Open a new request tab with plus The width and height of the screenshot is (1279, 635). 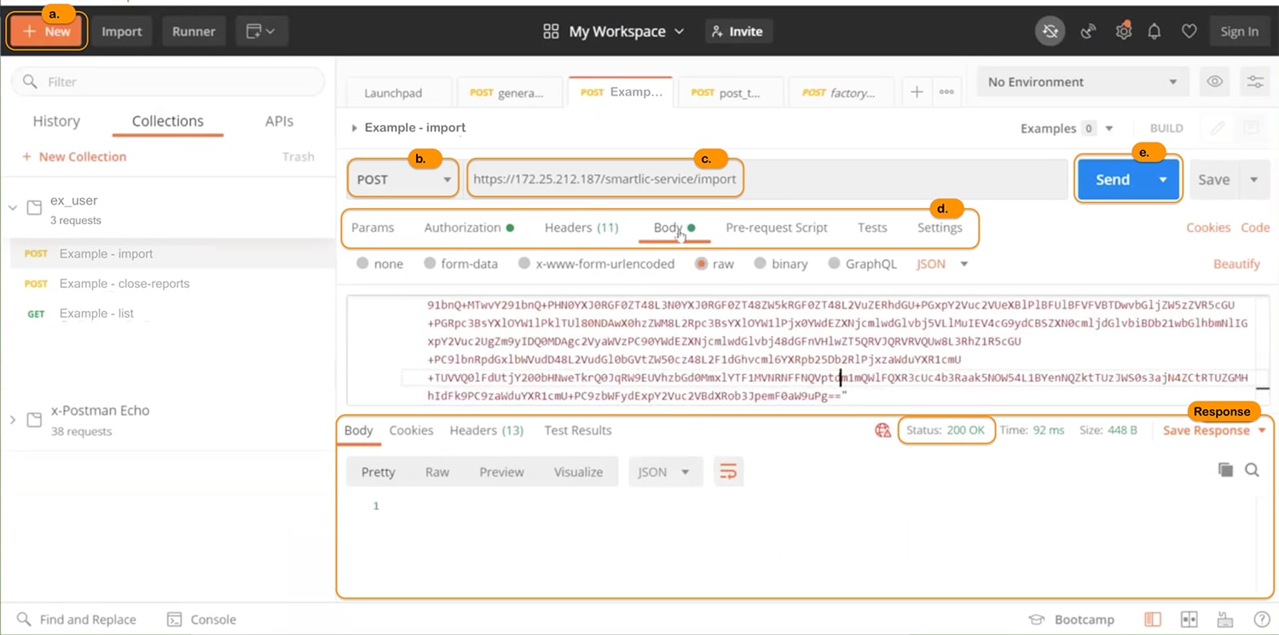click(x=917, y=92)
